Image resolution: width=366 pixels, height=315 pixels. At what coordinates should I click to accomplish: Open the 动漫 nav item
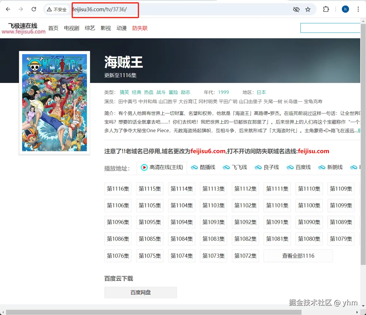[122, 28]
